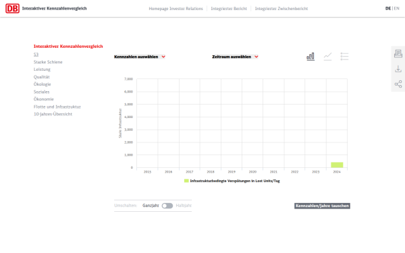Viewport: 405px width, 253px height.
Task: Click the download icon in side panel
Action: (x=398, y=69)
